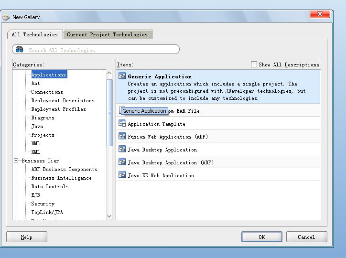Click the Fusion Web Application (ADF) icon
Viewport: 346px width, 258px height.
coord(122,136)
